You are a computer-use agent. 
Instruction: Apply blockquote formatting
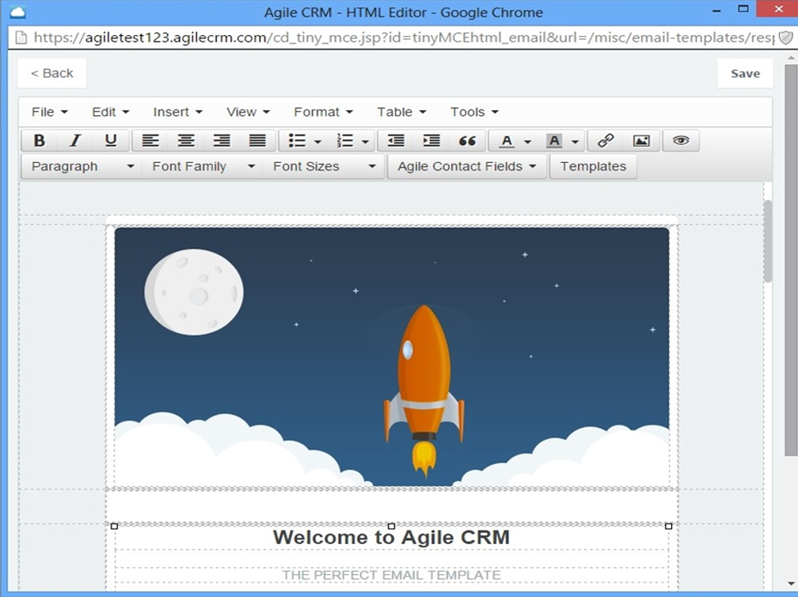click(x=467, y=141)
